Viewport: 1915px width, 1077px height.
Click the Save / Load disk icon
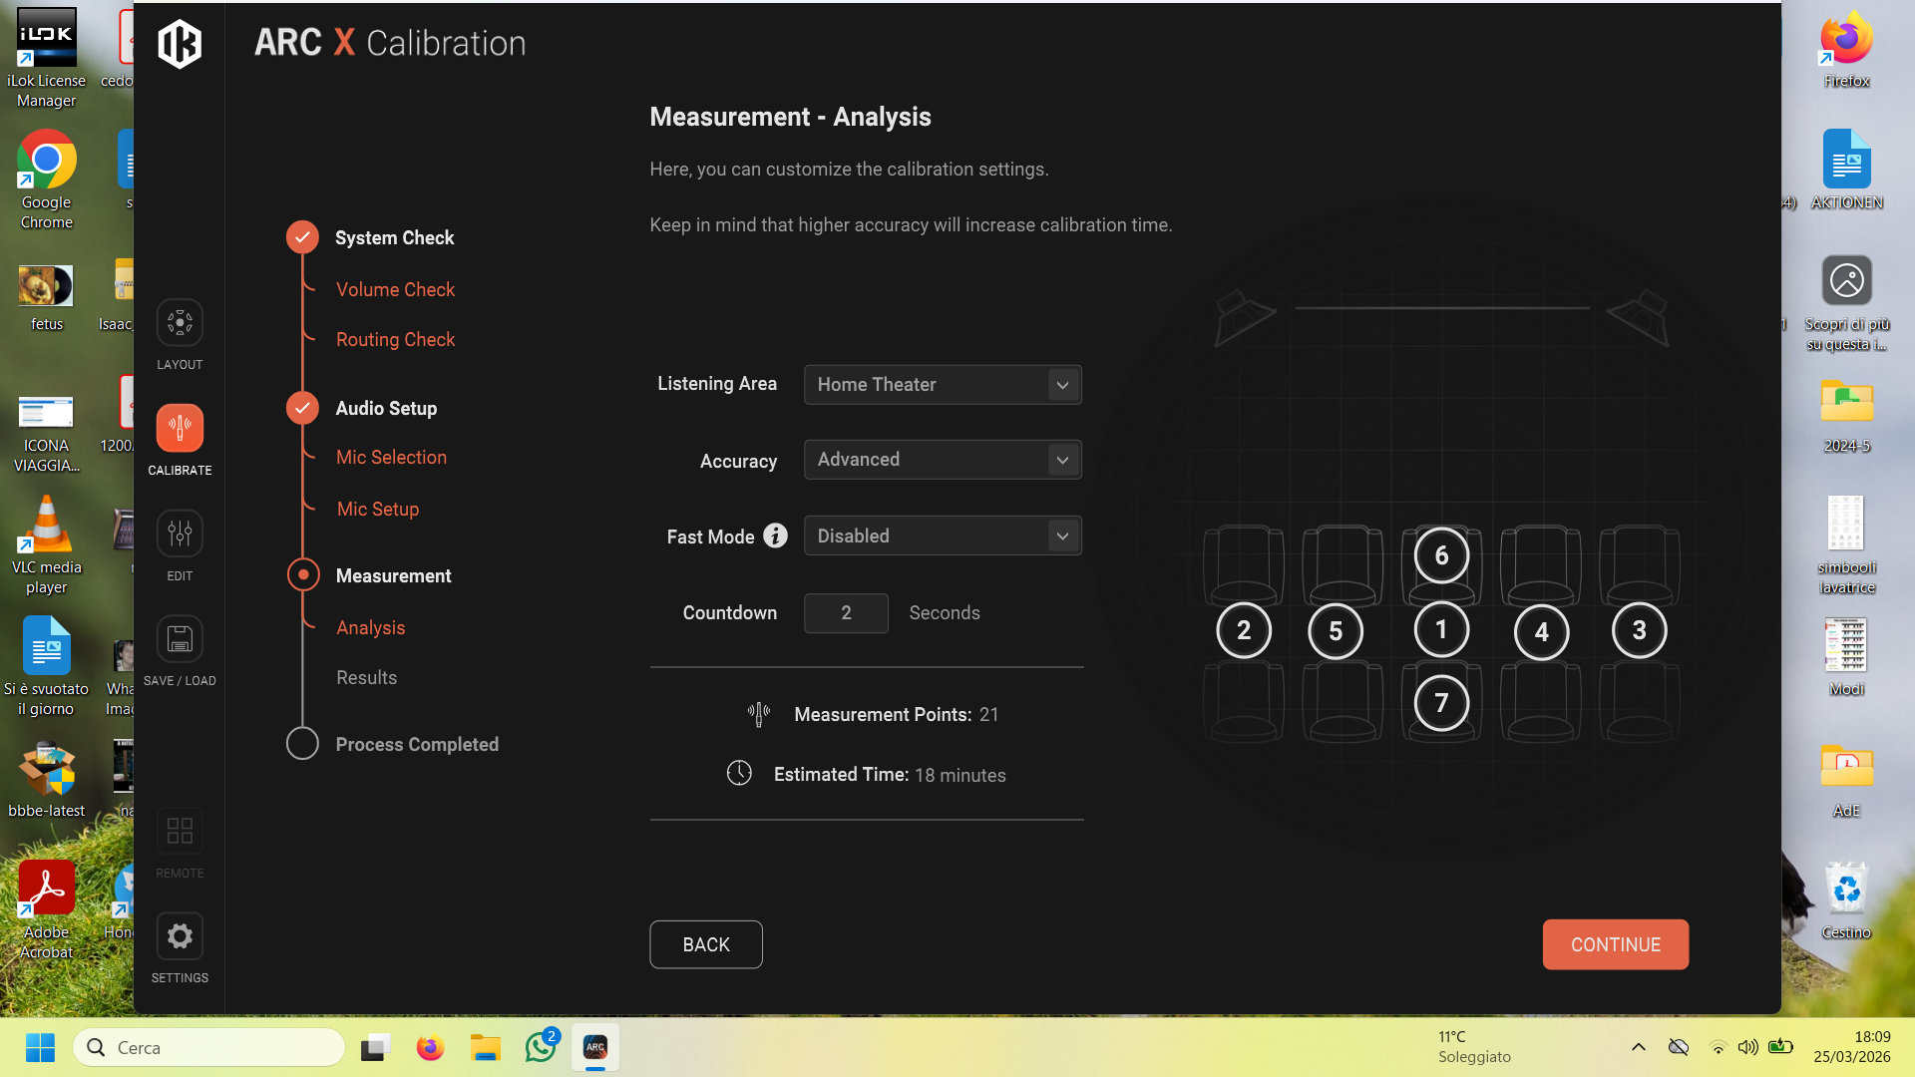point(180,639)
